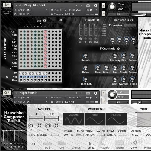Open Purge dropdown on High Swells

pos(96,98)
